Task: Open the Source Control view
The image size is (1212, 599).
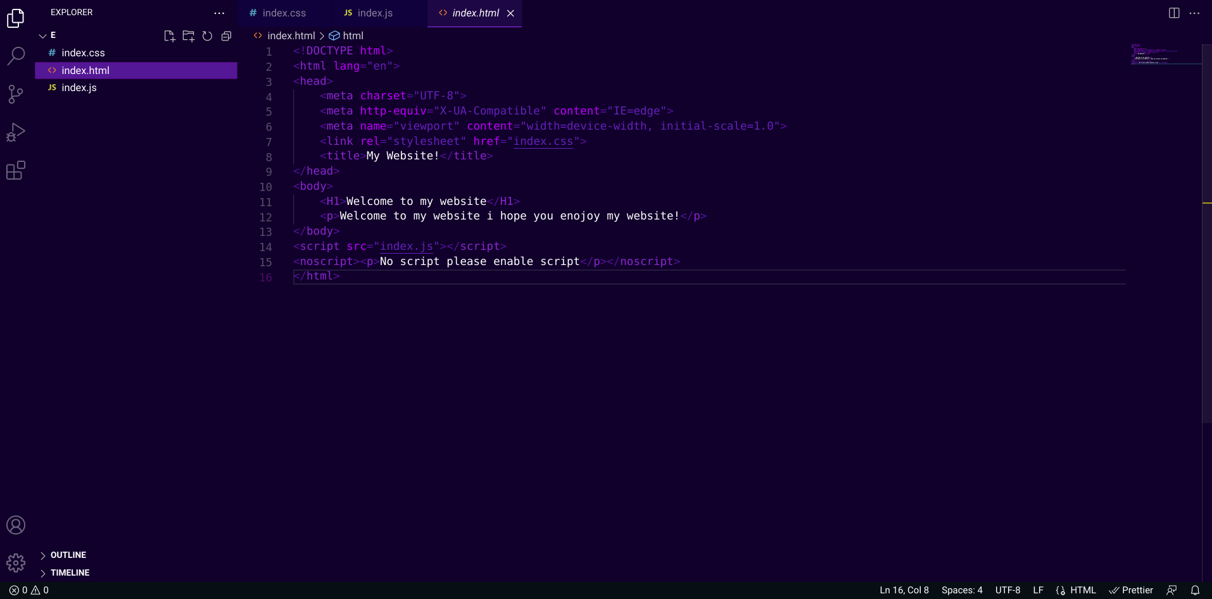Action: click(x=16, y=94)
